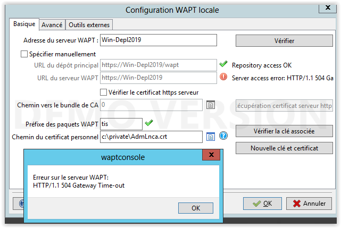The height and width of the screenshot is (228, 341).
Task: Click the Repository access OK status text
Action: [x=262, y=65]
